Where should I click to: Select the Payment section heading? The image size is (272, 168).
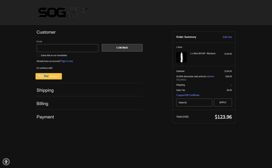pos(45,117)
